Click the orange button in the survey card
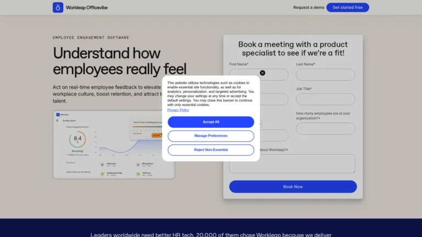Screen dimensions: 422x237 coord(157,134)
